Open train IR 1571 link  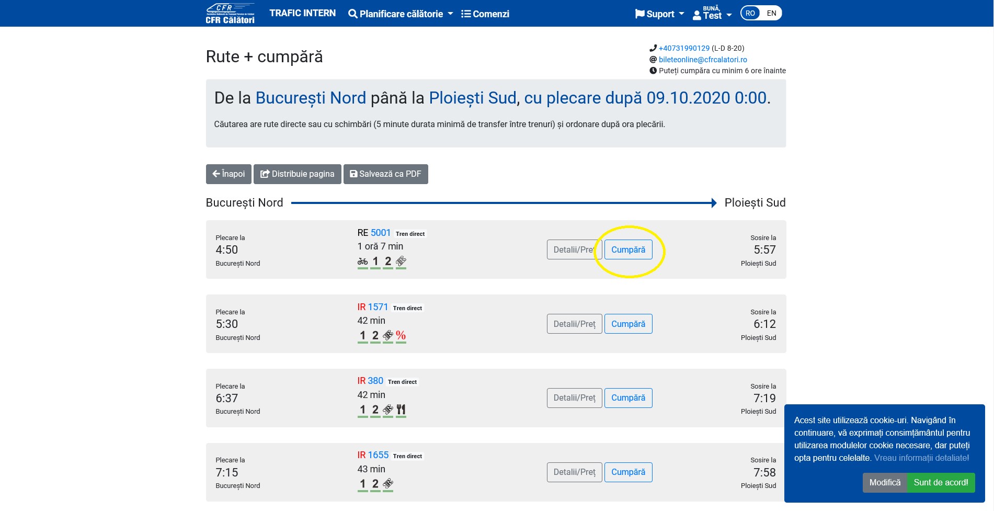pyautogui.click(x=378, y=307)
